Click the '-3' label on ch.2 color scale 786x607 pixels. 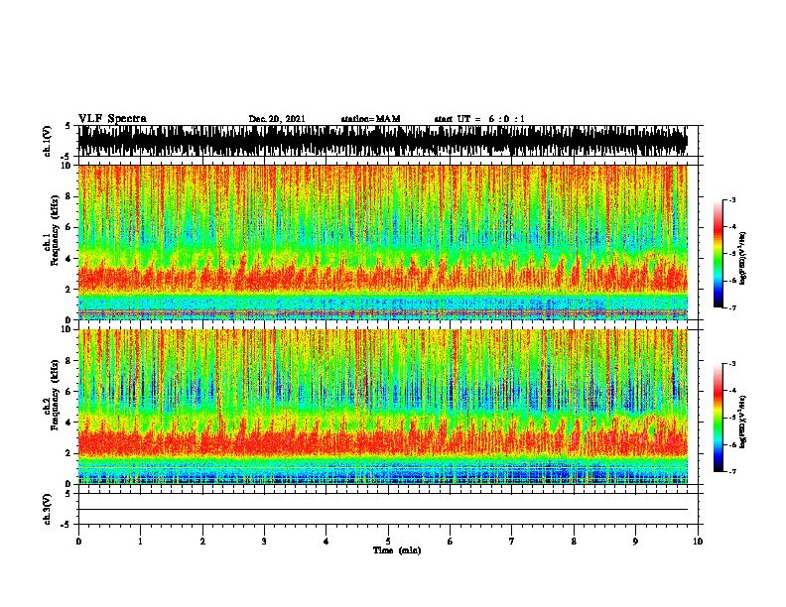point(732,364)
